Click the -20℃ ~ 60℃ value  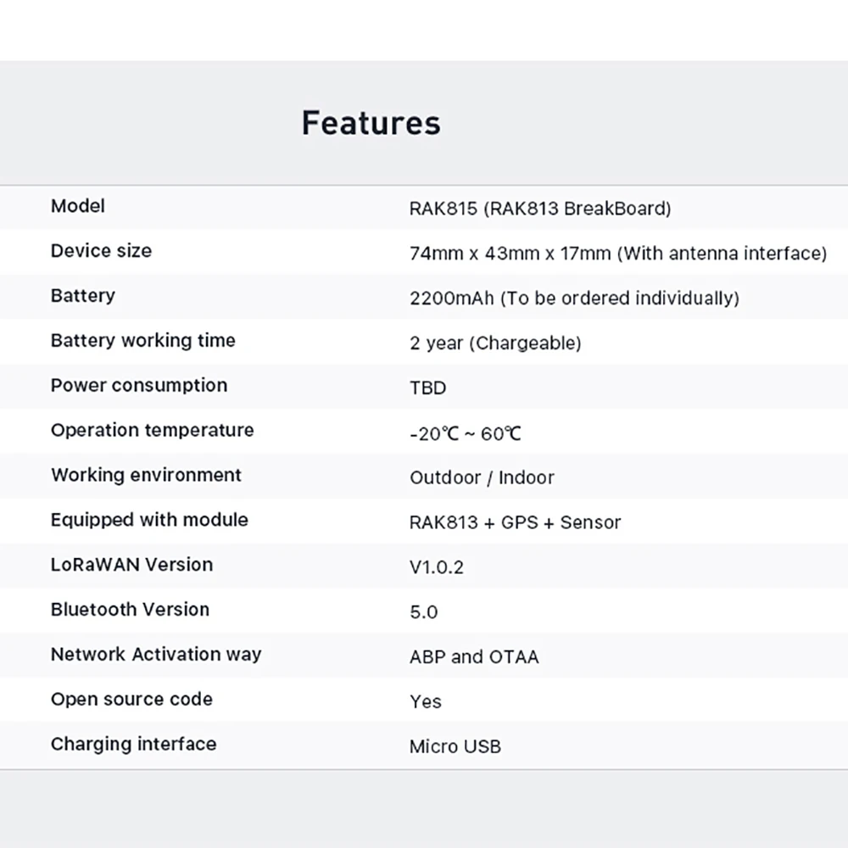coord(465,433)
